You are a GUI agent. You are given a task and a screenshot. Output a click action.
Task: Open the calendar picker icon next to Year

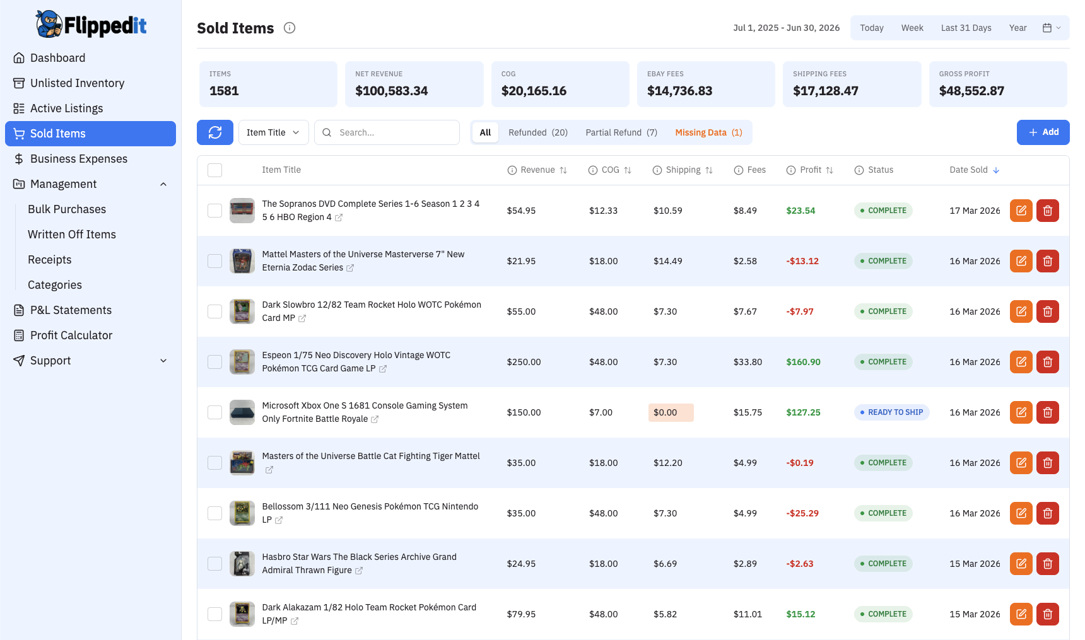tap(1048, 27)
